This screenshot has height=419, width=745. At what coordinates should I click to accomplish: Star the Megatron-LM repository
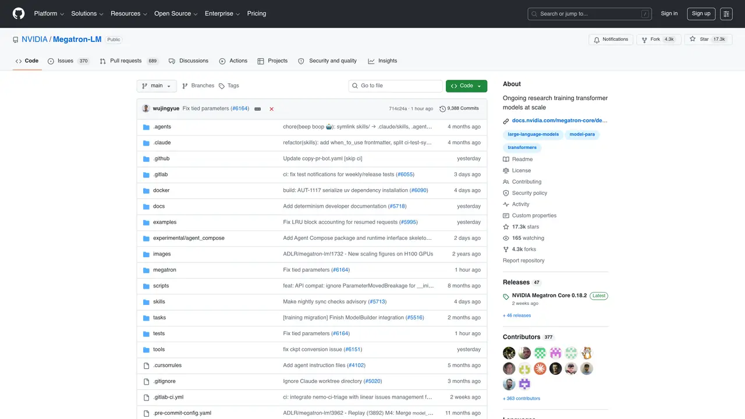(x=708, y=40)
